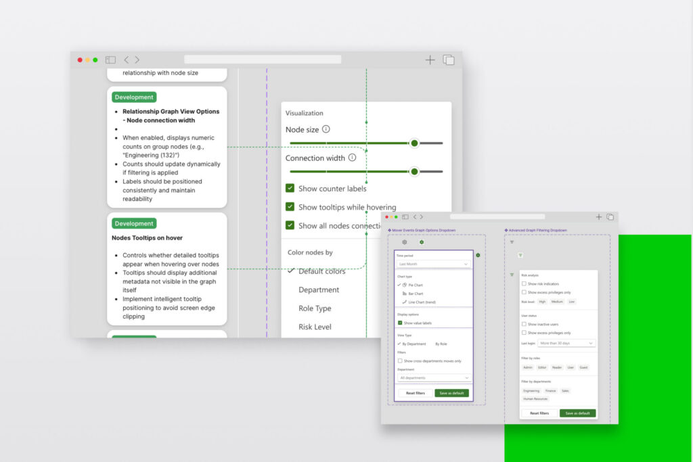The width and height of the screenshot is (693, 462).
Task: Go forward in the large browser window
Action: point(137,60)
